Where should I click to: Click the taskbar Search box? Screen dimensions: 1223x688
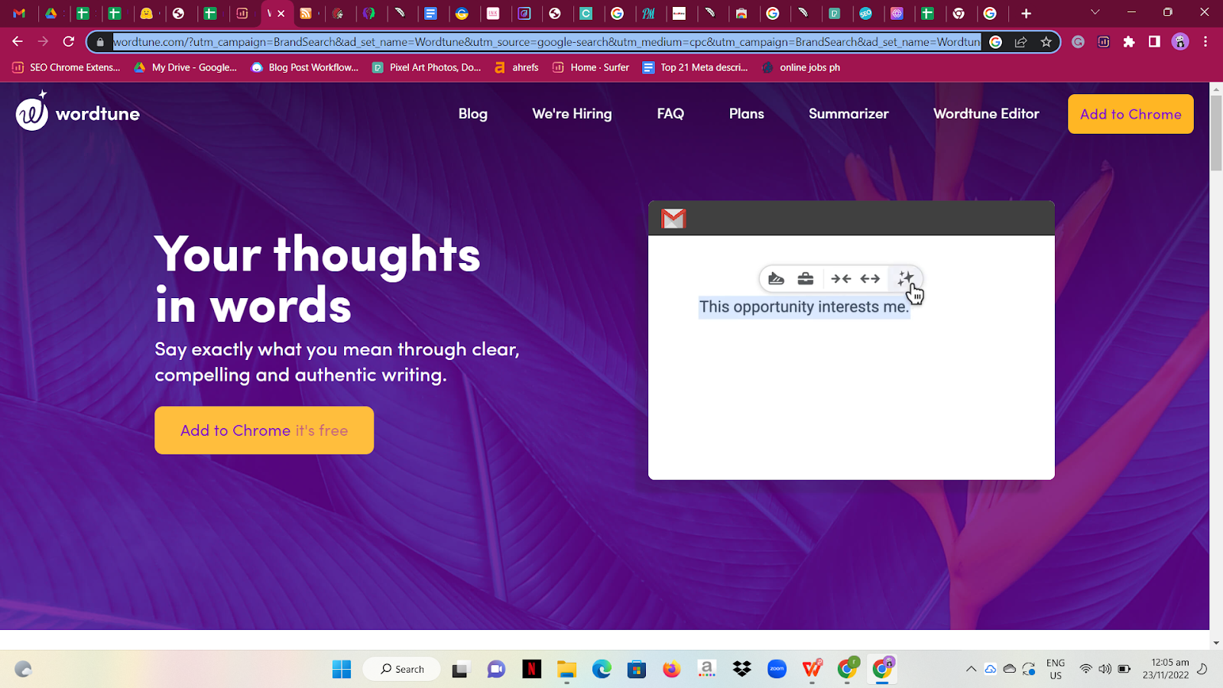[x=402, y=669]
